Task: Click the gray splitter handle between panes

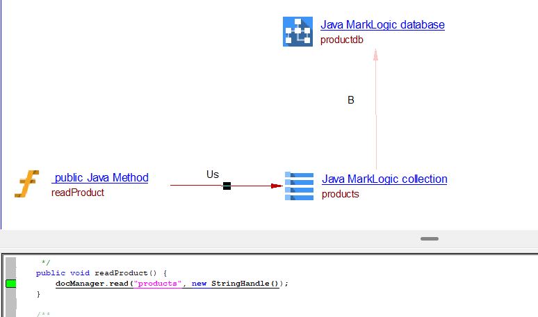Action: point(430,238)
